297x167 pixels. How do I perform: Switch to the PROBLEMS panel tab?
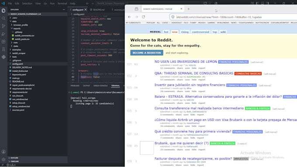pos(75,85)
